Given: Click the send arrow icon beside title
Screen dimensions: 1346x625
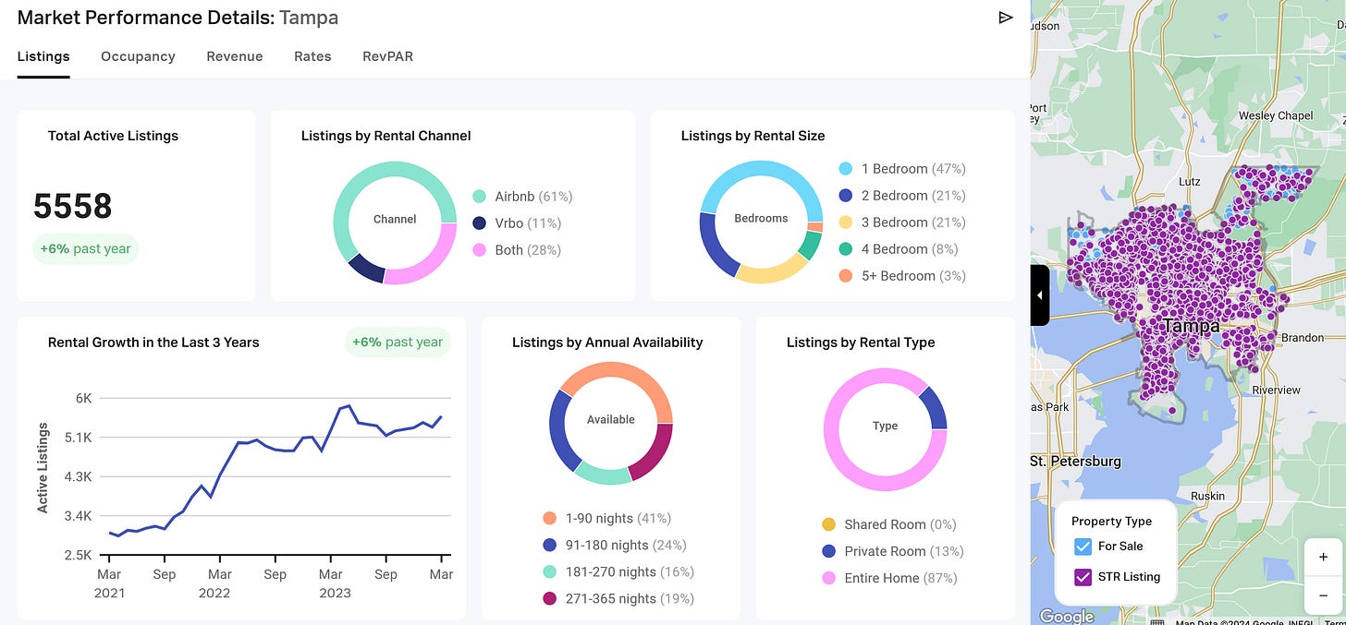Looking at the screenshot, I should click(x=1006, y=18).
